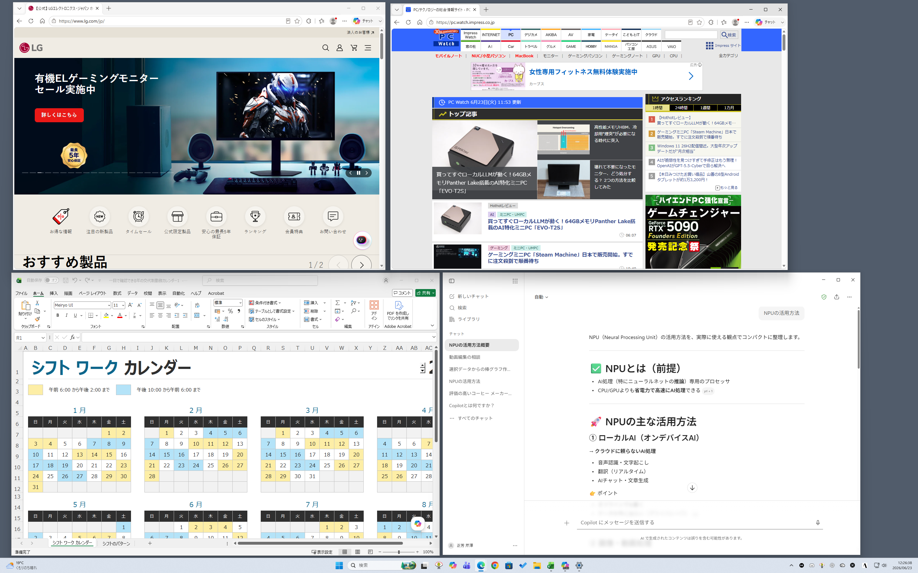Open the LG hamburger menu icon
This screenshot has width=918, height=573.
368,48
